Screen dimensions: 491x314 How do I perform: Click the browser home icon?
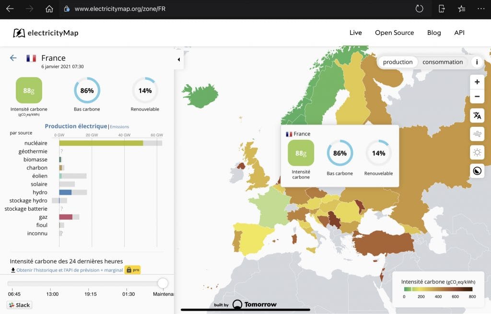(x=49, y=9)
